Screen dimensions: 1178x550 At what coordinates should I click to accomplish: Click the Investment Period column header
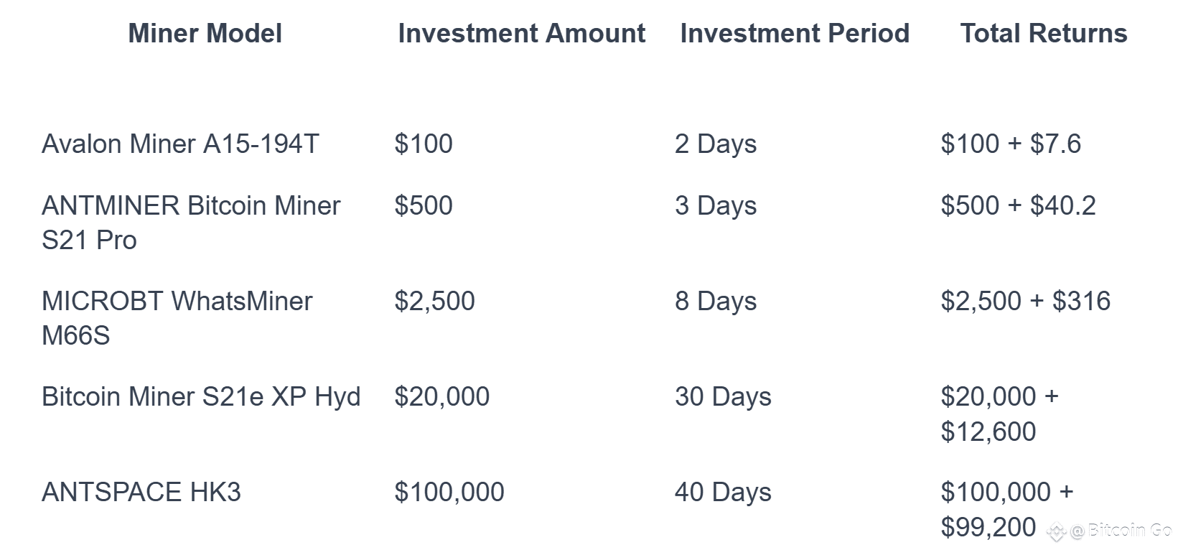(794, 34)
